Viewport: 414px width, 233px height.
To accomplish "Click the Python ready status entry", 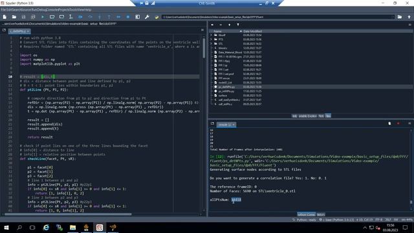I will (304, 220).
